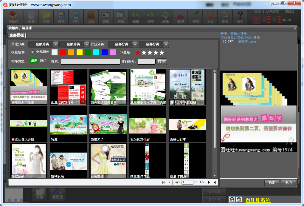Click the 上传 upload toolbar icon

pos(91,17)
